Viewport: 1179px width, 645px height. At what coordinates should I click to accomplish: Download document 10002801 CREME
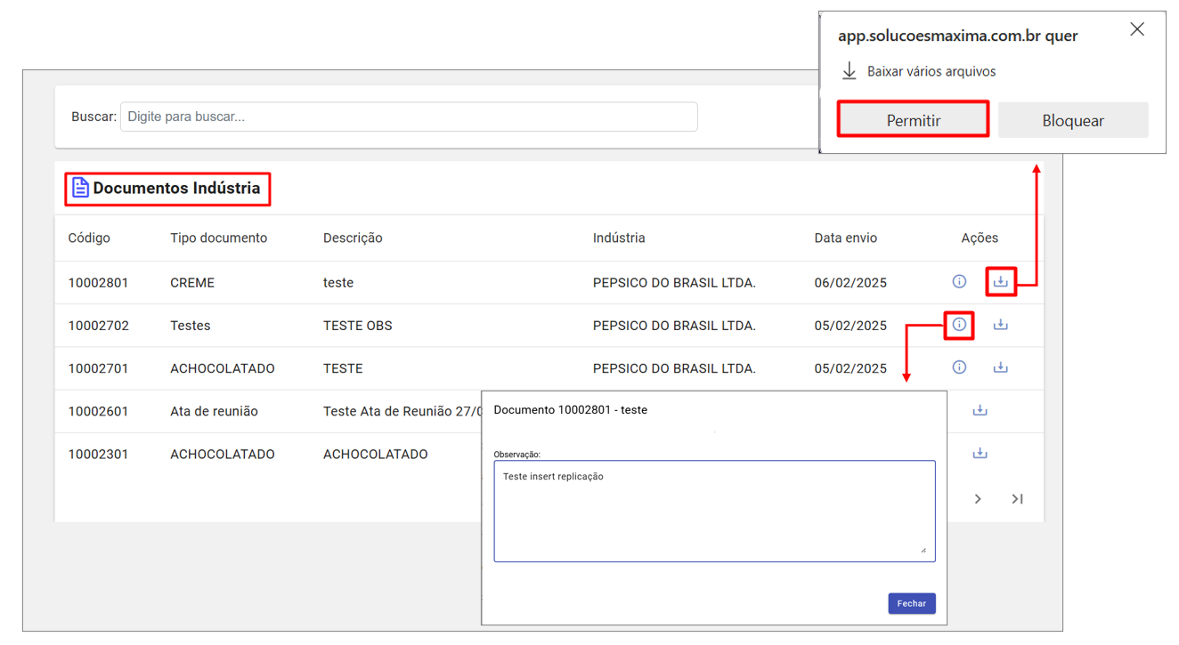pyautogui.click(x=1000, y=282)
